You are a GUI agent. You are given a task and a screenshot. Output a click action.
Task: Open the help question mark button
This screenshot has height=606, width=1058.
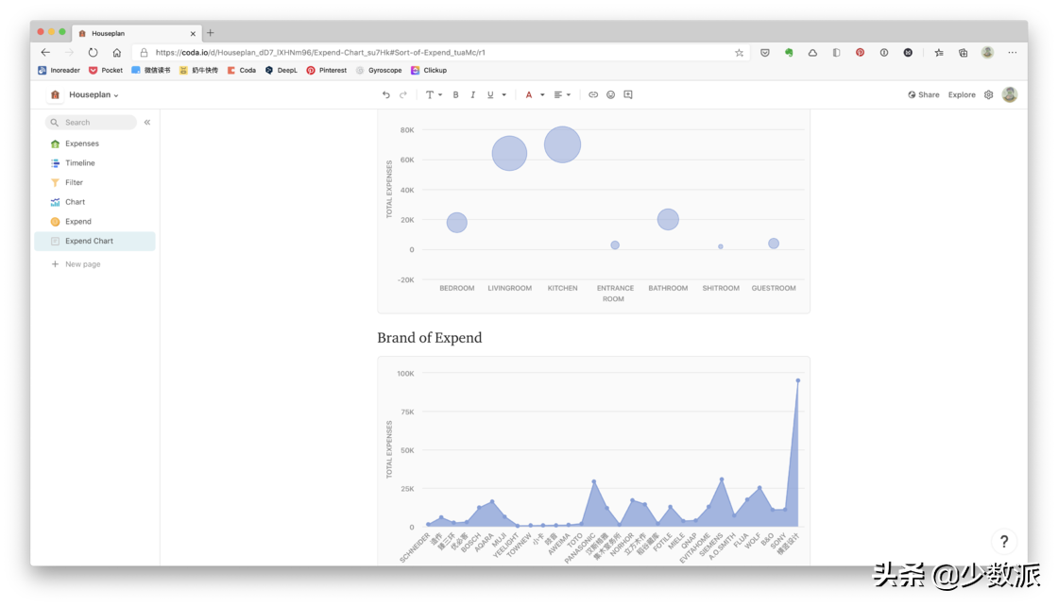pyautogui.click(x=1004, y=541)
